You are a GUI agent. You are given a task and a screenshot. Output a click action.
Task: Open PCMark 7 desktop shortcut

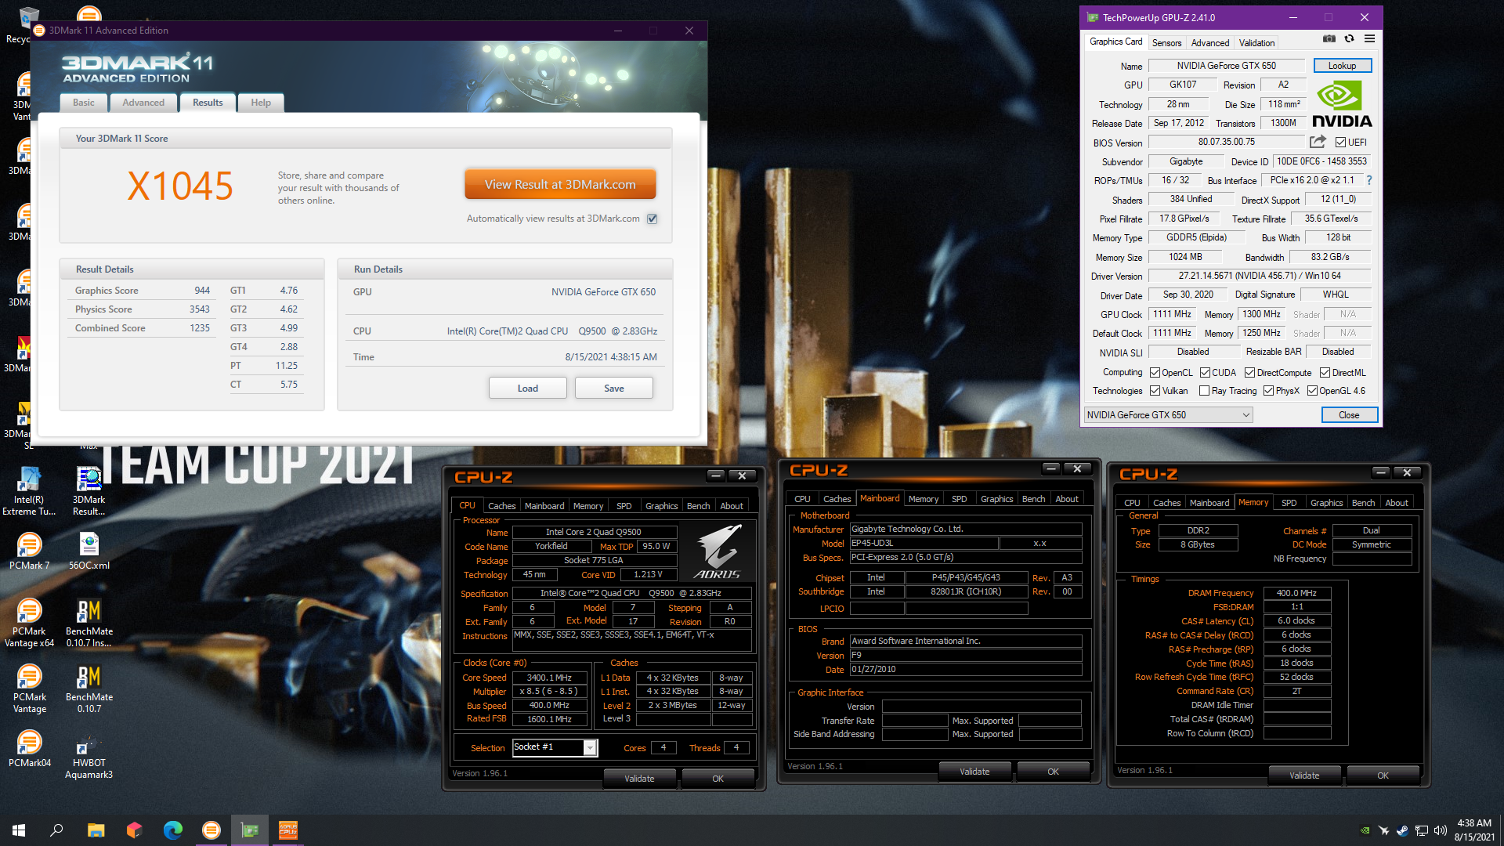[x=29, y=551]
